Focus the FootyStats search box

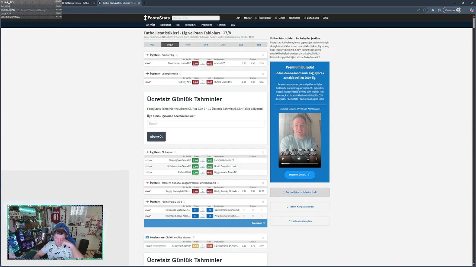click(x=196, y=18)
